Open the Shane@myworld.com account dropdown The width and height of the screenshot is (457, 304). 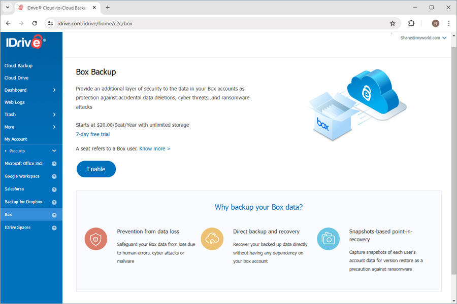point(423,37)
